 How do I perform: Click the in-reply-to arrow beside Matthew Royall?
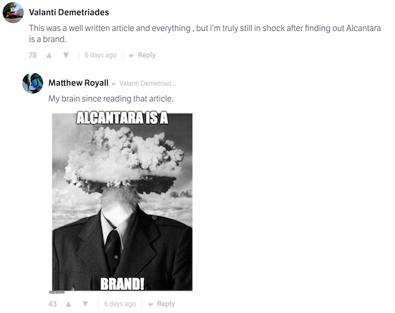pos(114,84)
